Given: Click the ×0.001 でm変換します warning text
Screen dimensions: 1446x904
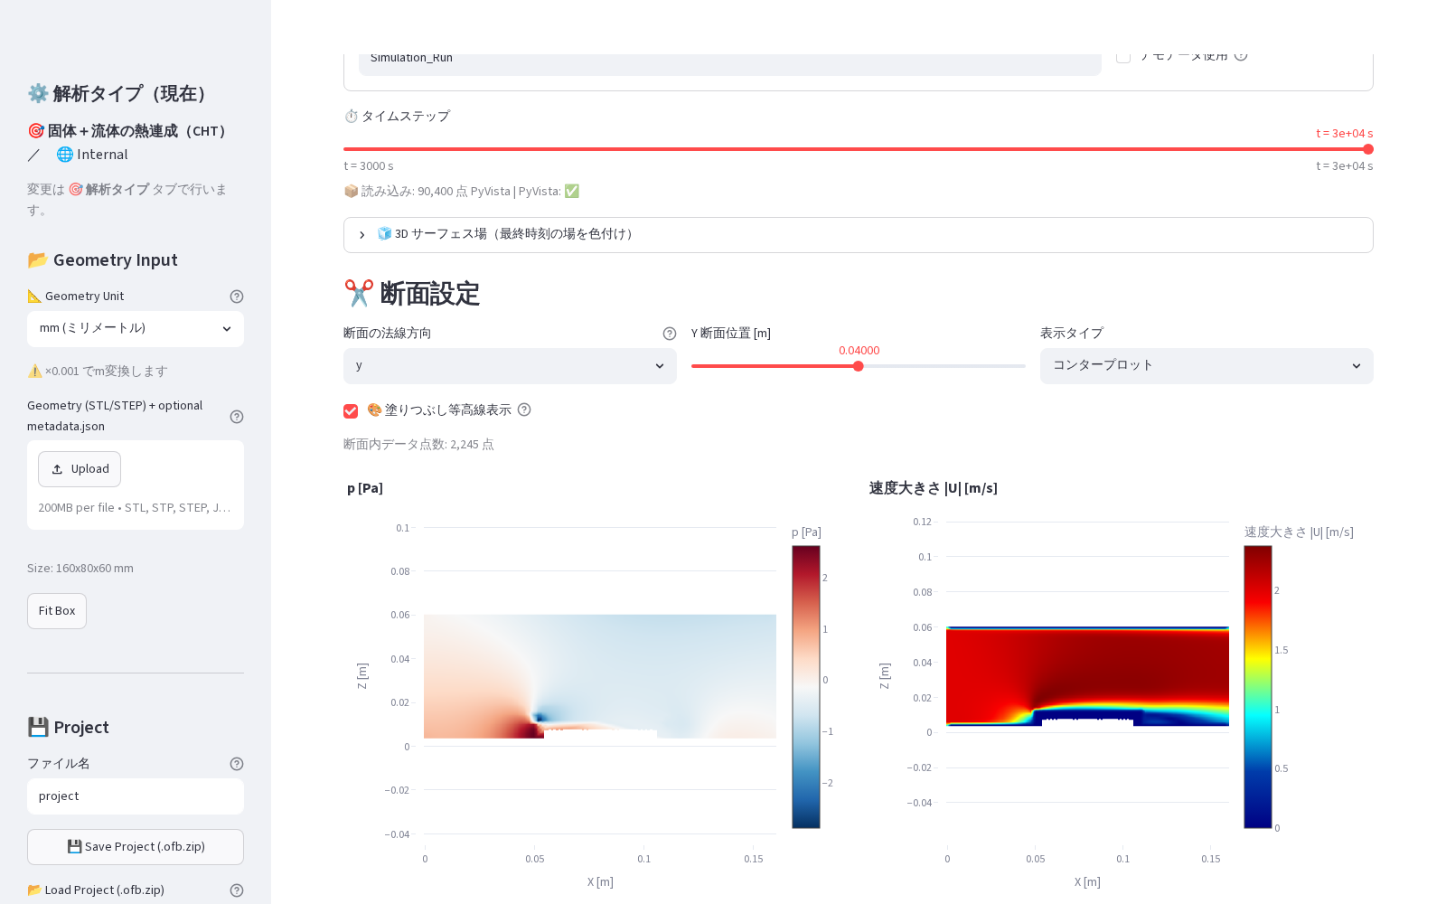Looking at the screenshot, I should tap(98, 372).
